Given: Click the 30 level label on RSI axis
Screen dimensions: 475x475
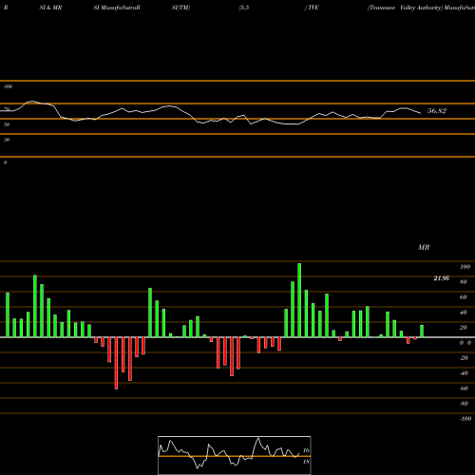Looking at the screenshot, I should tap(7, 140).
